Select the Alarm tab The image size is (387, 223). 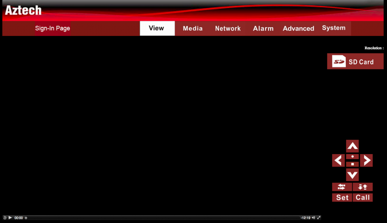[x=263, y=28]
